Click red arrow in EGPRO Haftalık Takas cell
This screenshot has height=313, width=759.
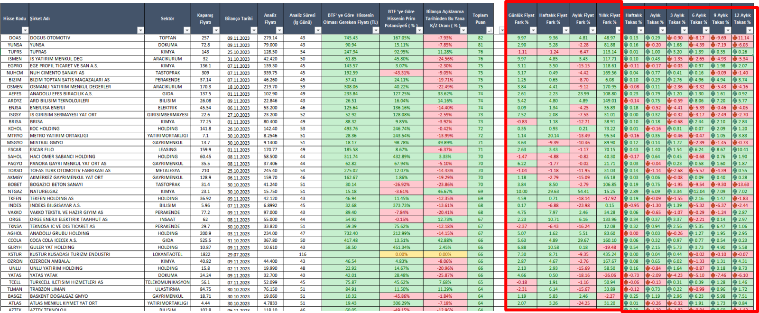626,66
